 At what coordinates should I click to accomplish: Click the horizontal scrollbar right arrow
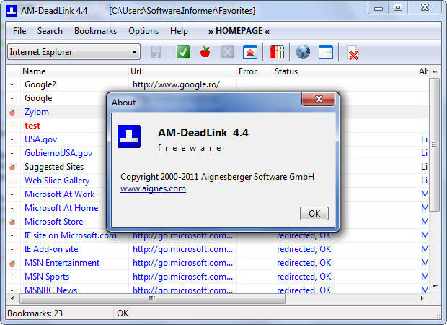tap(422, 298)
